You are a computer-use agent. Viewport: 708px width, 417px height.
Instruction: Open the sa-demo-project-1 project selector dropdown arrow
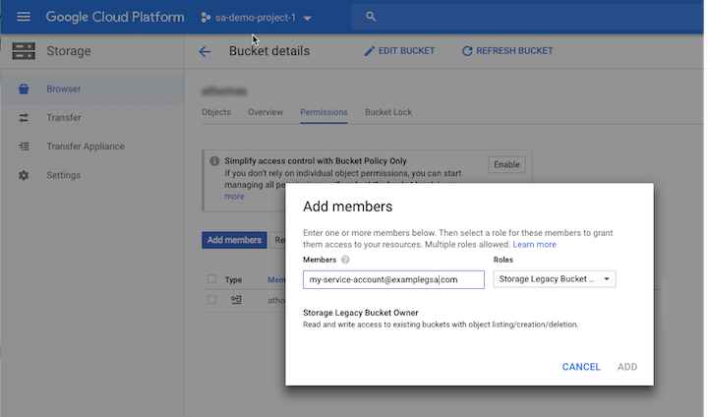point(307,18)
